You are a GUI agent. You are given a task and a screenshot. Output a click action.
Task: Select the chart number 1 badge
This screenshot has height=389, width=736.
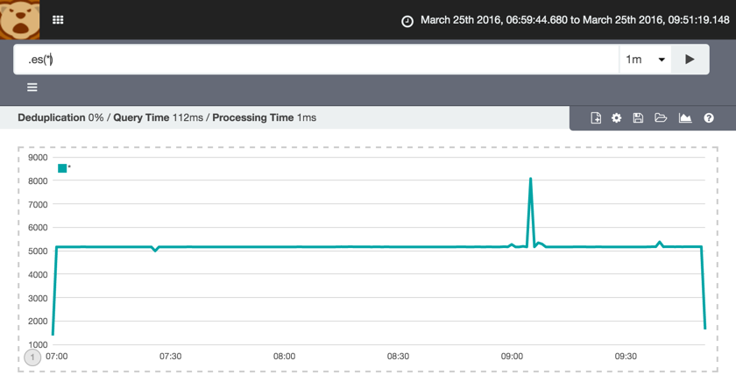[x=32, y=357]
